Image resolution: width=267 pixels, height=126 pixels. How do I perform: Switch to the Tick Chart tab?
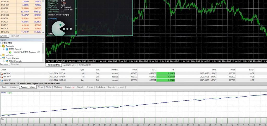point(15,36)
